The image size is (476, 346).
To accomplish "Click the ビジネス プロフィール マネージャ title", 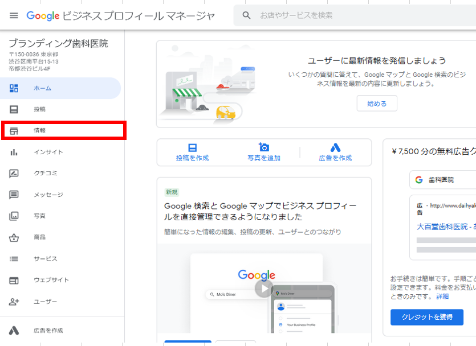I will 139,16.
